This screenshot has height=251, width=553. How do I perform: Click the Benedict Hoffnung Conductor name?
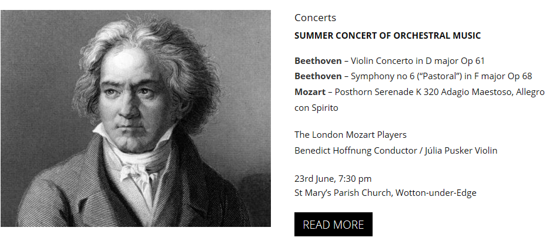[356, 151]
